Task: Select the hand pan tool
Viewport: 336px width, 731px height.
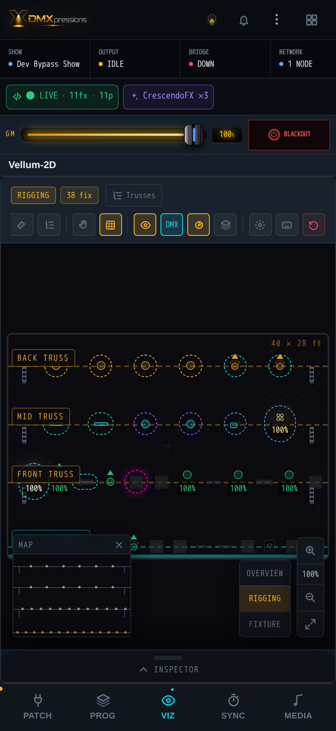Action: point(84,225)
